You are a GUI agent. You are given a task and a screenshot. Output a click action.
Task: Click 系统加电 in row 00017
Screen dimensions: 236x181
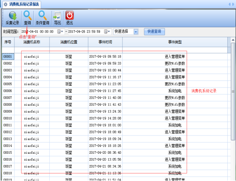tap(175, 166)
